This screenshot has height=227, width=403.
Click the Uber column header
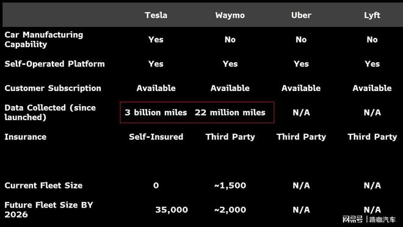(301, 15)
